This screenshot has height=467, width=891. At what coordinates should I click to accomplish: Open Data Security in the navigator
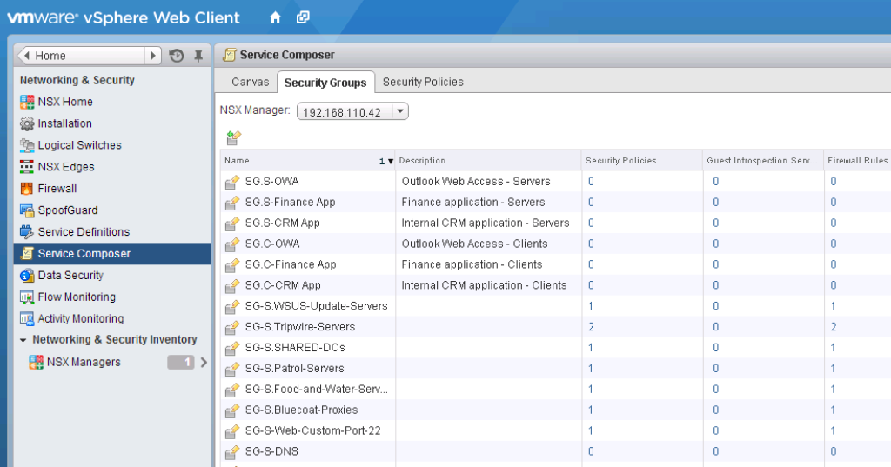(70, 275)
